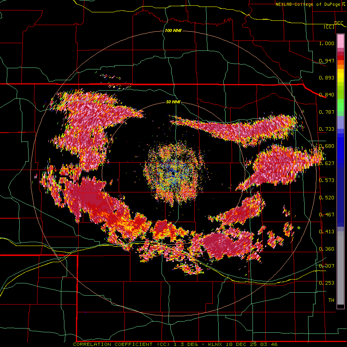The height and width of the screenshot is (347, 347).
Task: Click the 0.253 value on the color scale
Action: (x=327, y=283)
